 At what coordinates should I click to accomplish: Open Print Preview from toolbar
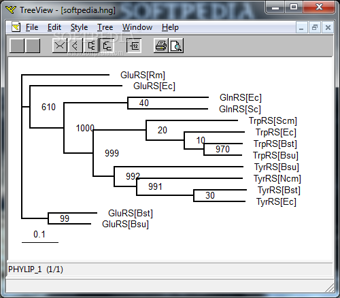(x=176, y=46)
